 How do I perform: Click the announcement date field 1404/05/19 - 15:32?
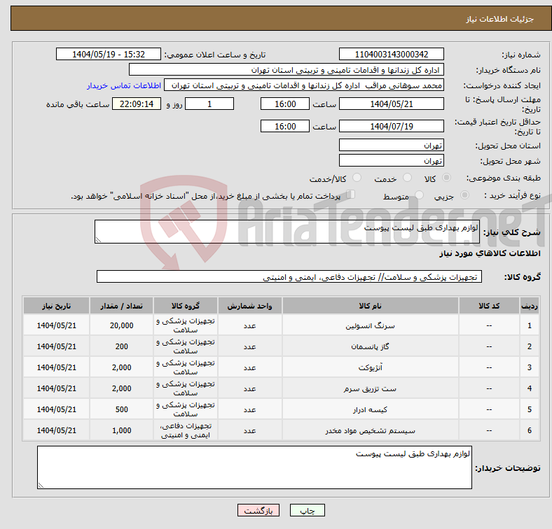[x=109, y=54]
